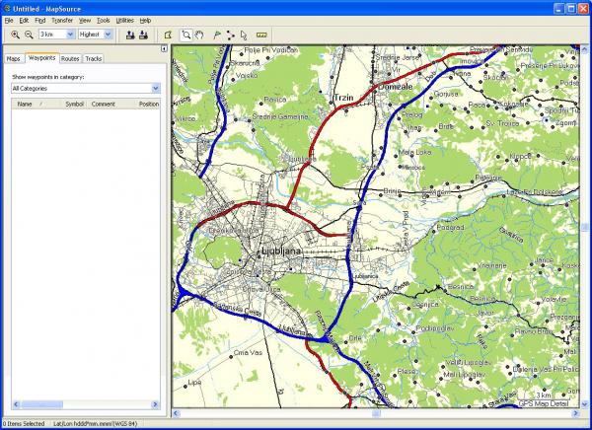Open the 3 km zoom scale dropdown
The image size is (592, 430).
tap(69, 35)
